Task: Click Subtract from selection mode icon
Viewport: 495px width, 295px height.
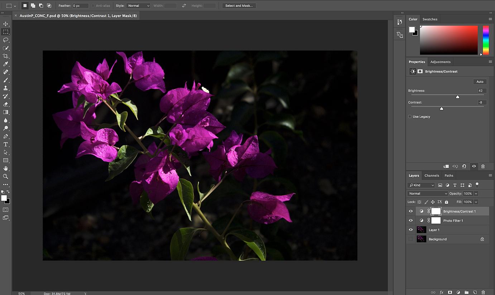Action: tap(41, 6)
